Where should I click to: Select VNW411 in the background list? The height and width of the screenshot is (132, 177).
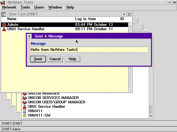tap(35, 111)
